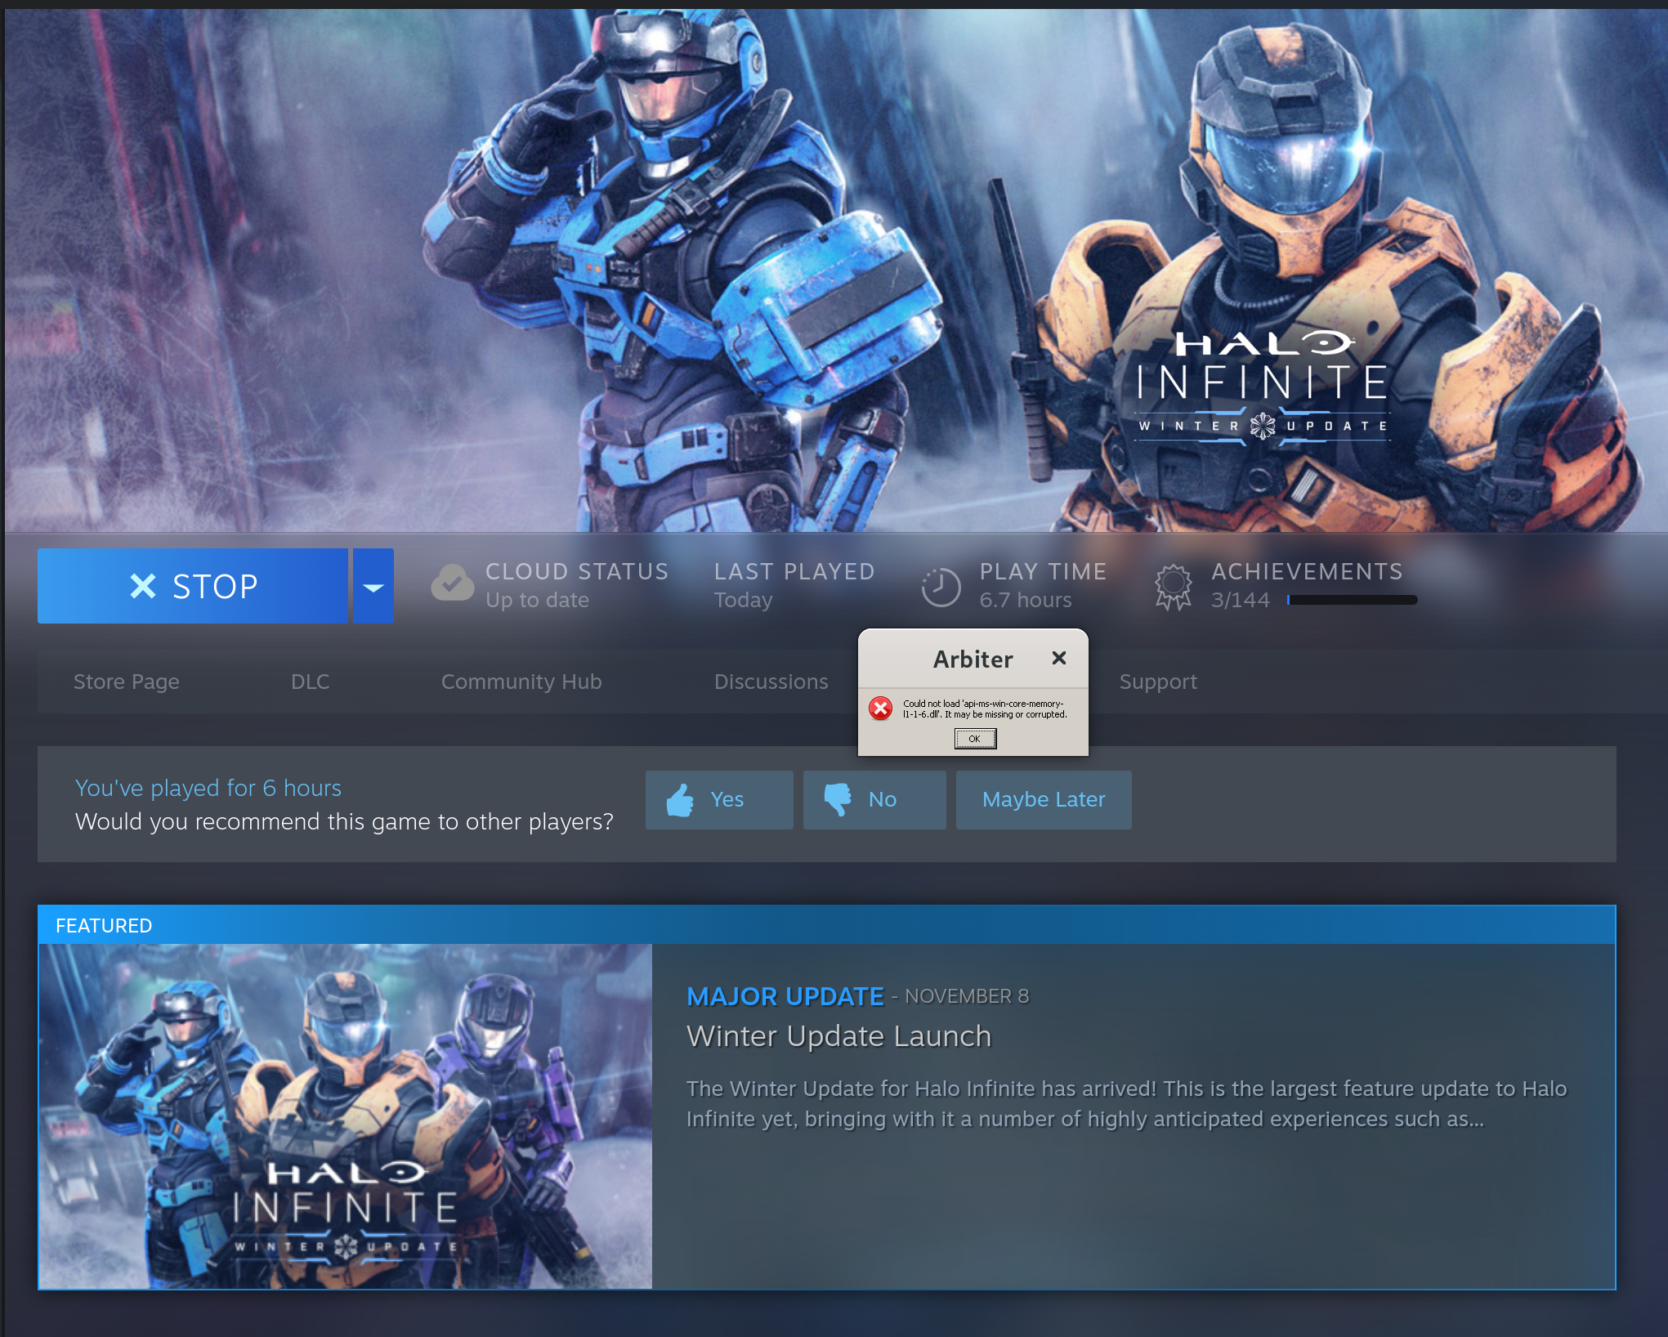Click the play time clock icon

941,587
